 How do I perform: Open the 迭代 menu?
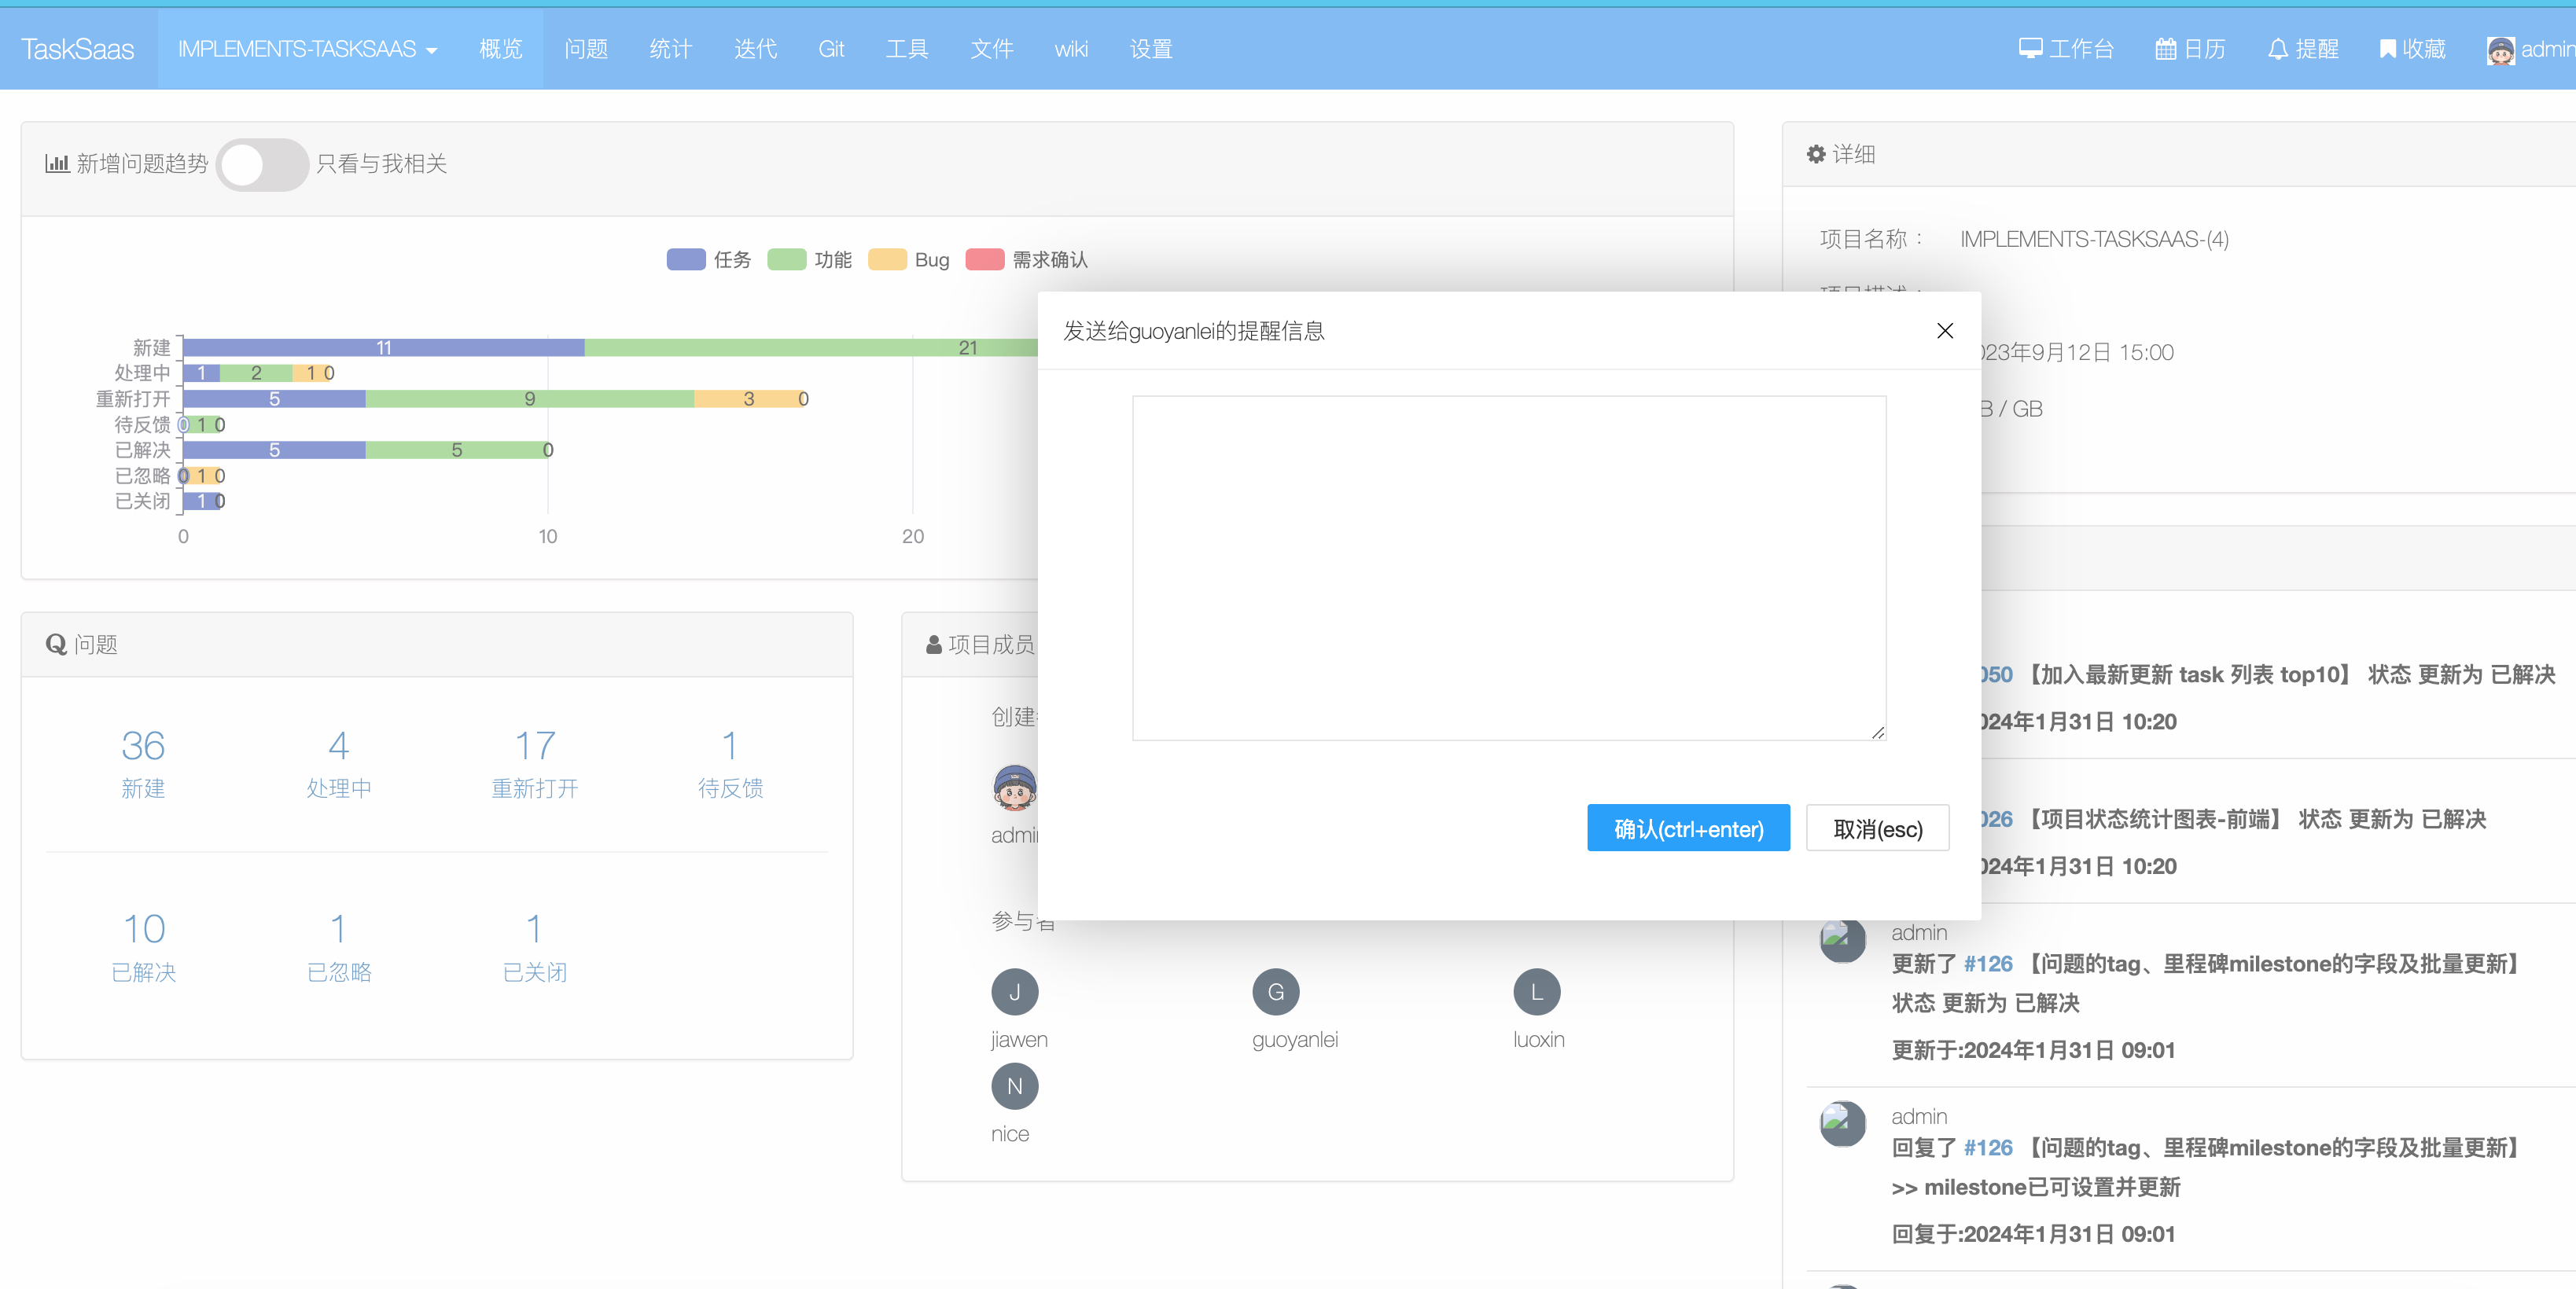(x=755, y=49)
